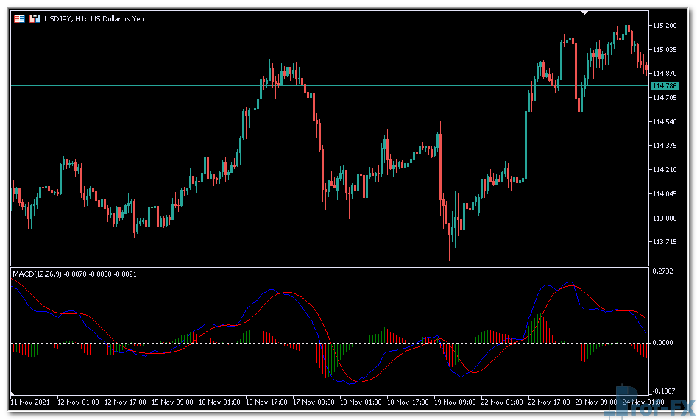Screen dimensions: 697x420
Task: Click the small triangle marker at bottom-left corner
Action: 13,391
